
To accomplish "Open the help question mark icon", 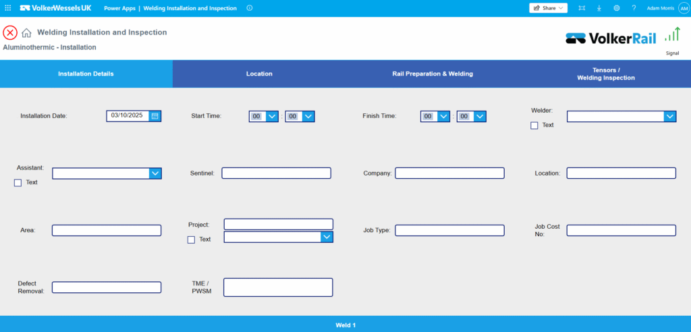I will (x=634, y=8).
